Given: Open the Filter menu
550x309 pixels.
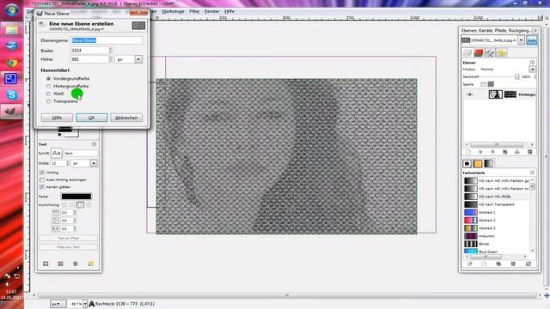Looking at the screenshot, I should 194,11.
